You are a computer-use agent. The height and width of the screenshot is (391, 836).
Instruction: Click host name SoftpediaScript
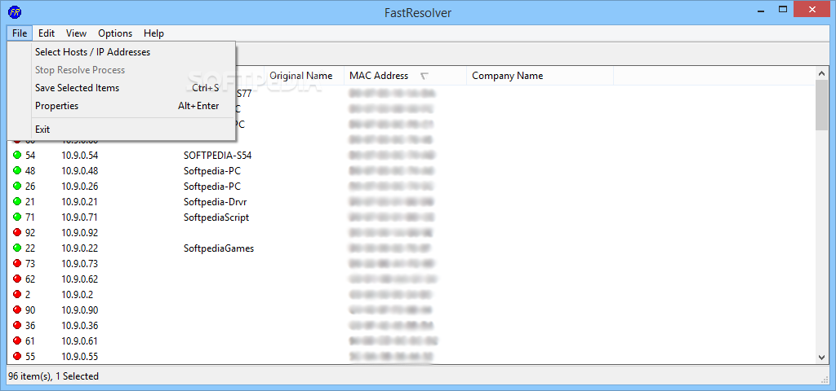coord(216,217)
